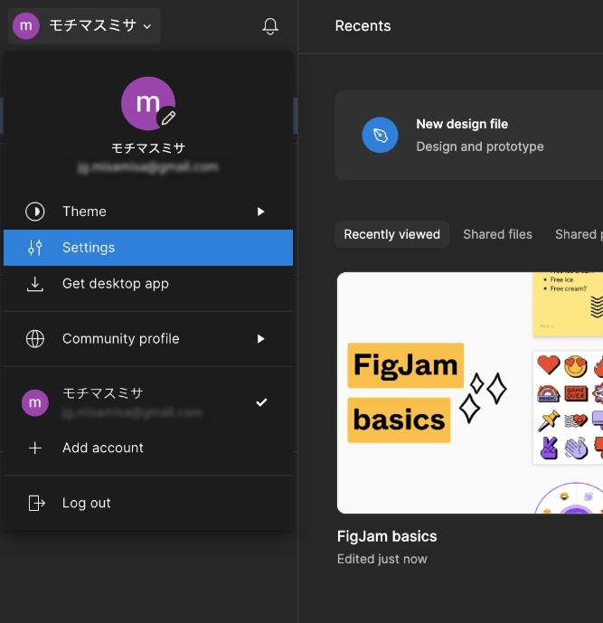Select Add account

pos(148,448)
